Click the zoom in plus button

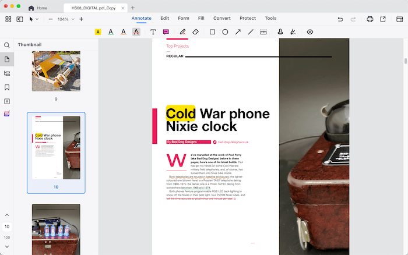click(81, 19)
